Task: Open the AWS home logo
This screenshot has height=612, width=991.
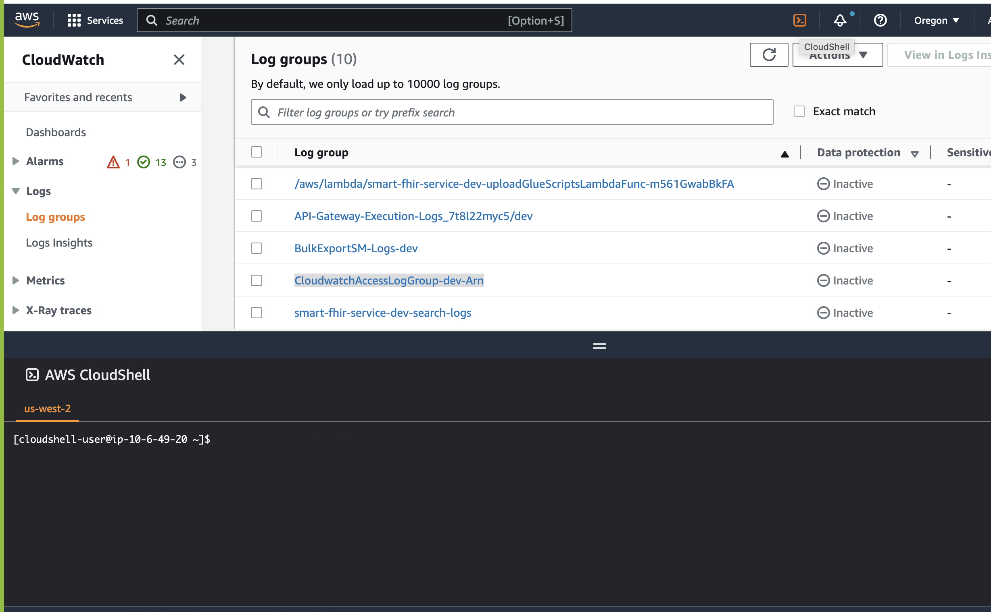Action: tap(27, 19)
